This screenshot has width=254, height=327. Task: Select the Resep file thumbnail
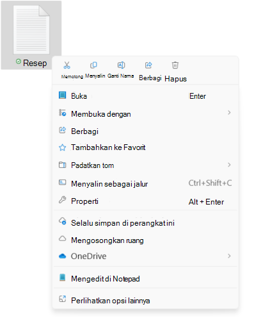[31, 29]
